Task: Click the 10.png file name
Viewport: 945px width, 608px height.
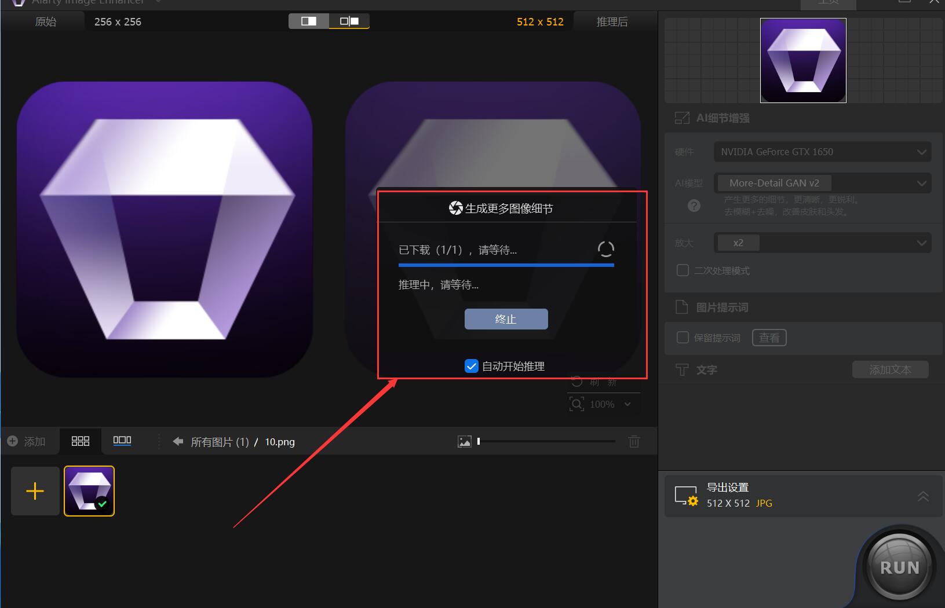Action: [x=280, y=442]
